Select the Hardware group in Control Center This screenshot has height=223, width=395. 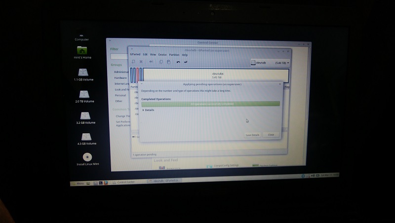point(120,78)
